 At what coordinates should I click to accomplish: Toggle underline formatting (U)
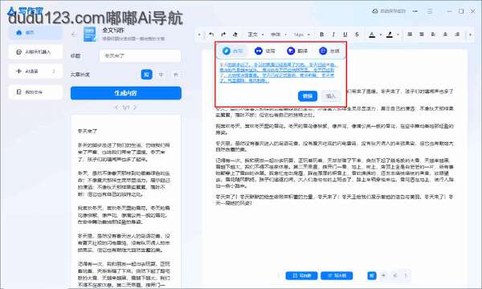point(345,35)
